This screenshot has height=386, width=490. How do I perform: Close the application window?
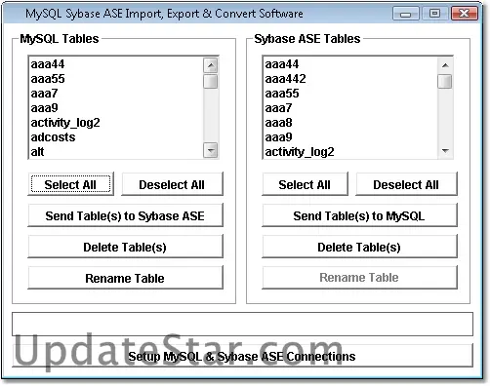(465, 14)
